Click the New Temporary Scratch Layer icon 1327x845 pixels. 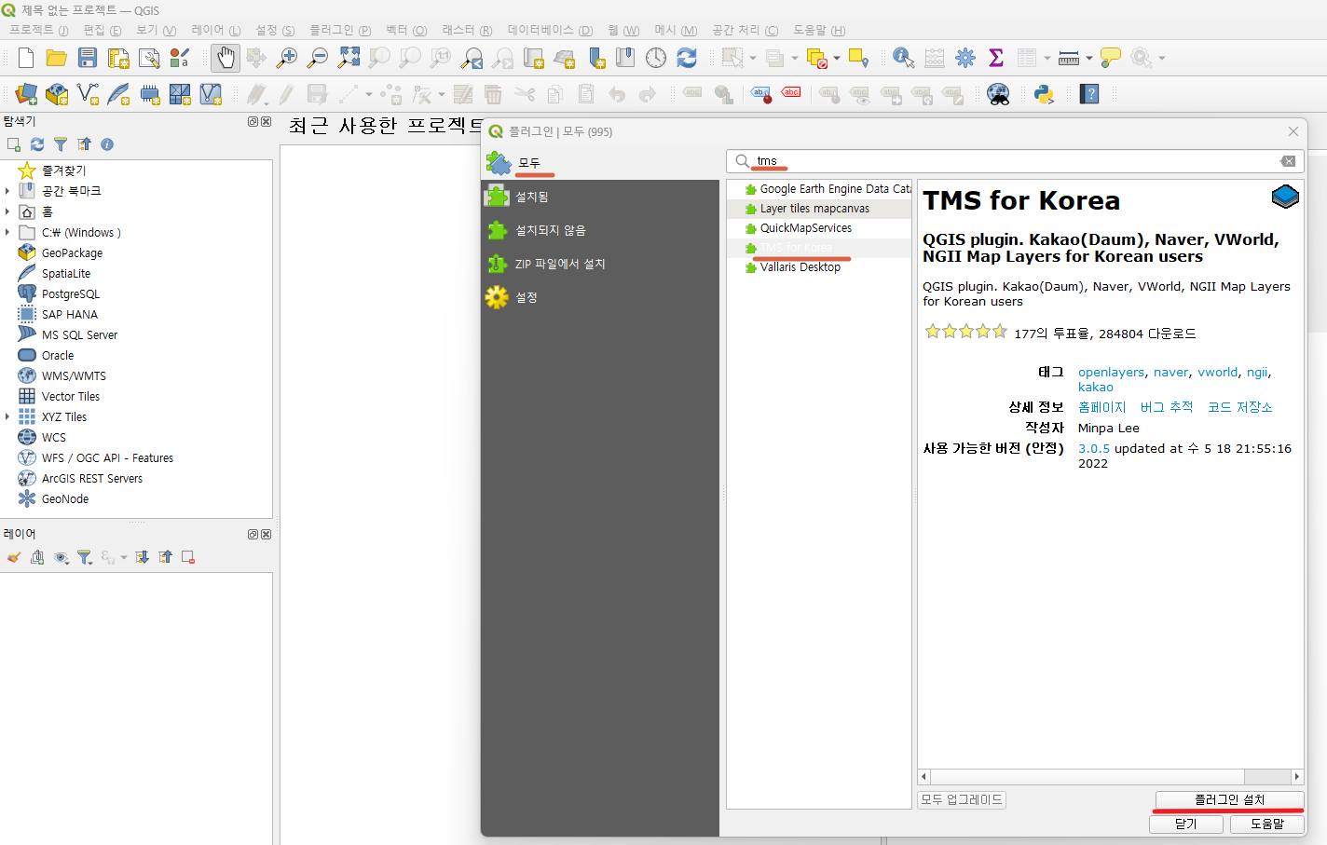coord(149,94)
